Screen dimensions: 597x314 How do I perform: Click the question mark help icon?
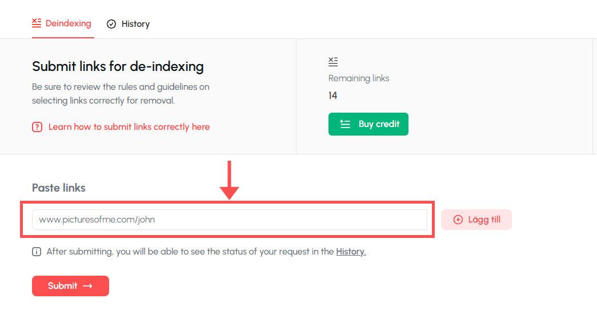(37, 127)
